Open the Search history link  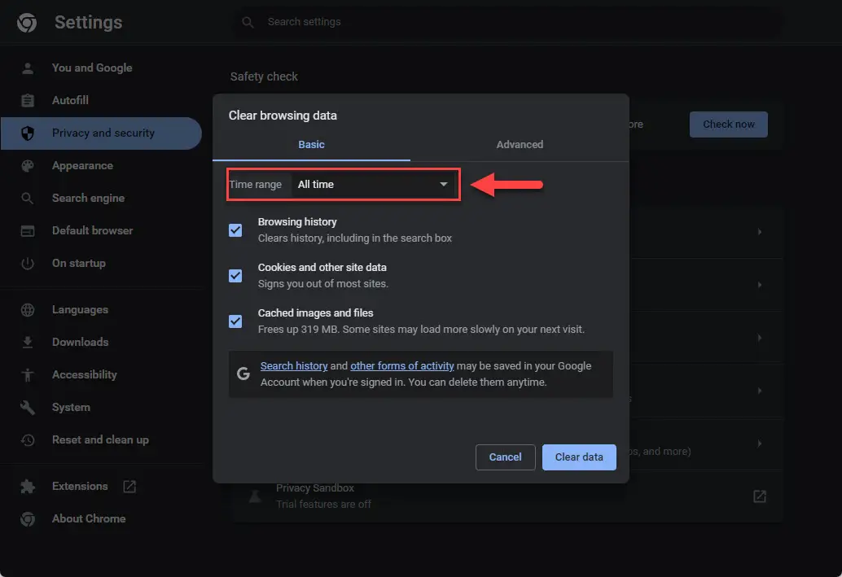tap(294, 366)
